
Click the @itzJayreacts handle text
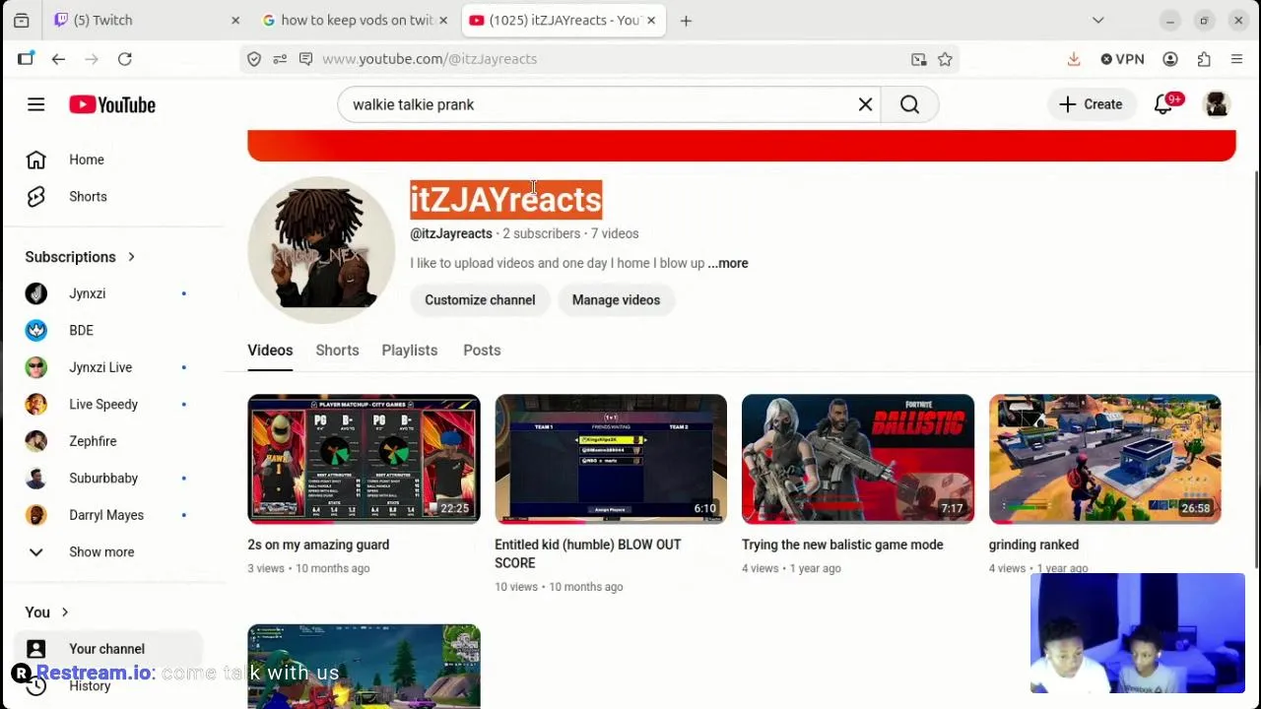pos(451,233)
